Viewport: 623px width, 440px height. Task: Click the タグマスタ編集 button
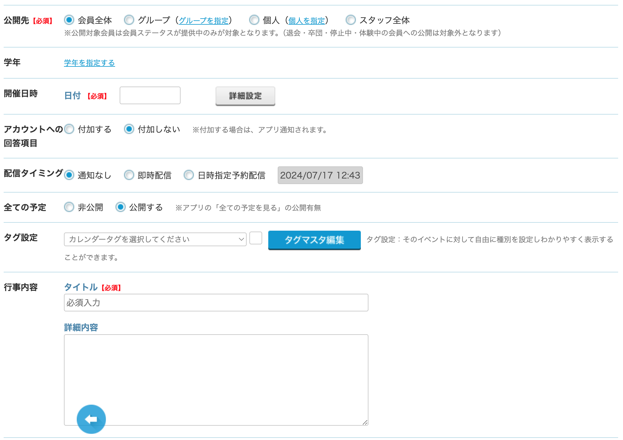[x=315, y=240]
